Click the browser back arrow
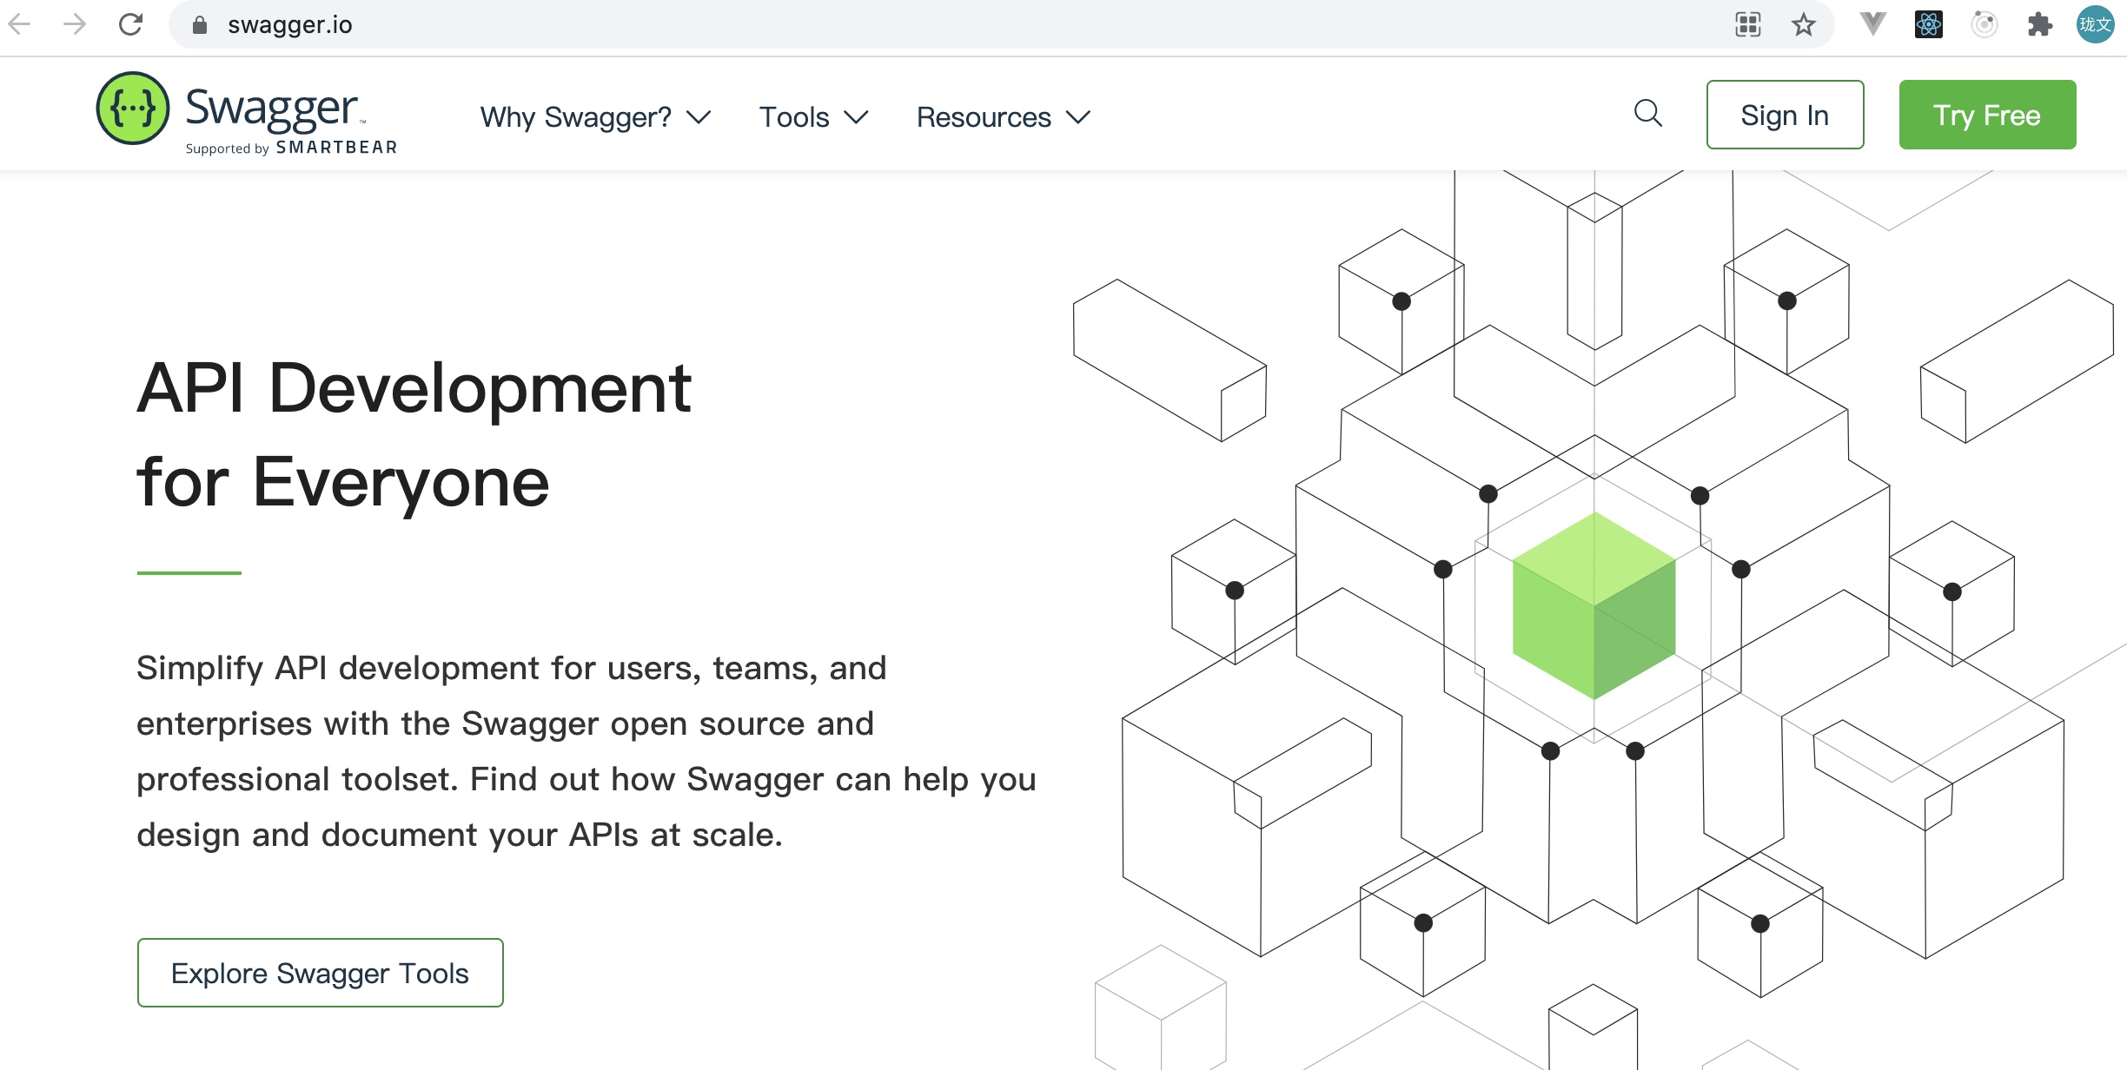 coord(19,24)
